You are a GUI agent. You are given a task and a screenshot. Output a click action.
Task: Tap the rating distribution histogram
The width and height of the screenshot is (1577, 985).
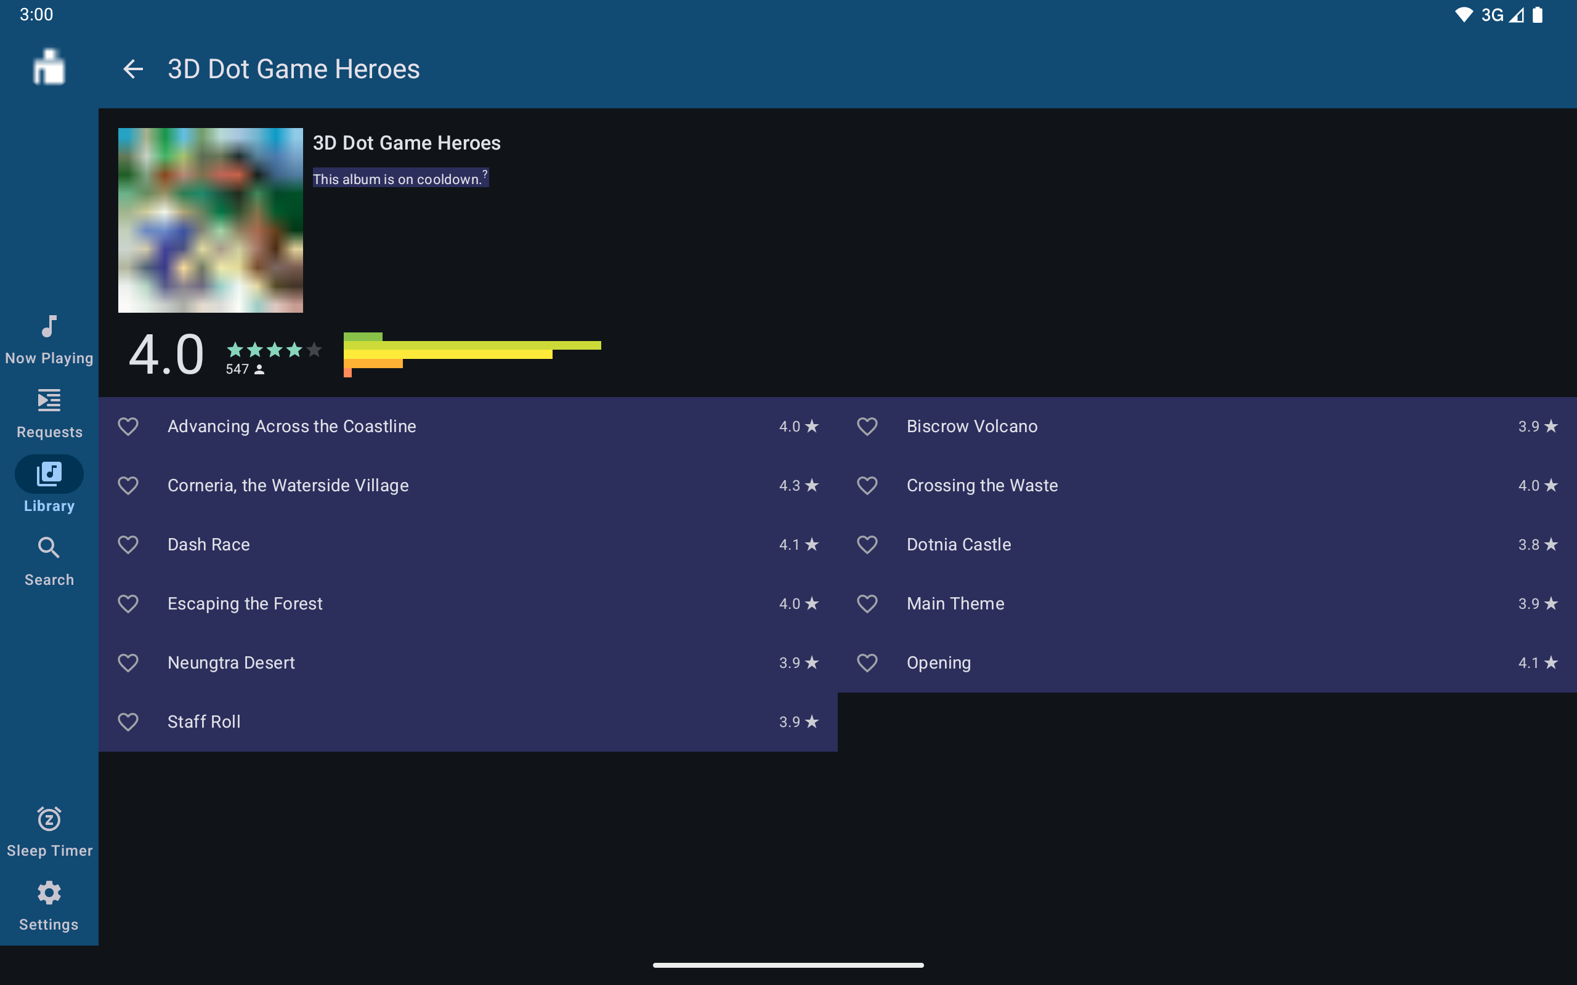pos(472,355)
